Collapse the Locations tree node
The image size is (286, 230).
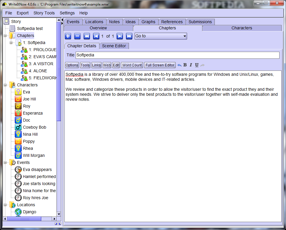(x=5, y=205)
